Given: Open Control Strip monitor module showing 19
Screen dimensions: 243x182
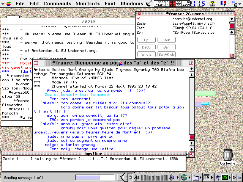Looking at the screenshot, I should point(208,177).
